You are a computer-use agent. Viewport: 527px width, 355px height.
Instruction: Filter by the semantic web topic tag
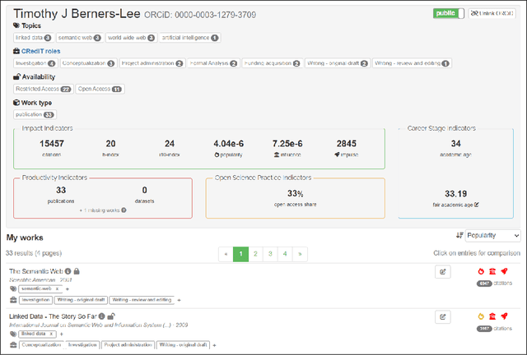[79, 38]
